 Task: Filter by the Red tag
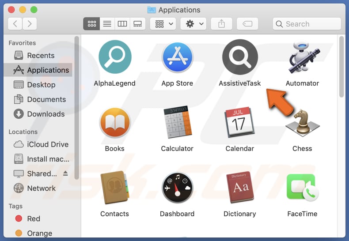point(38,218)
